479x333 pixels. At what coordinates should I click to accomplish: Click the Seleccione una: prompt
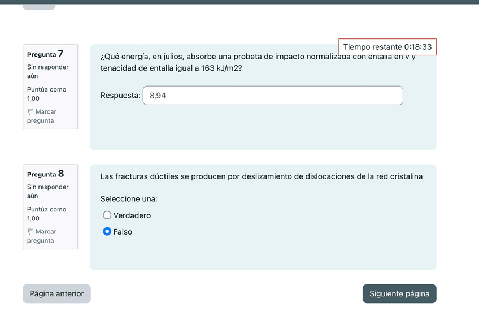click(x=129, y=199)
